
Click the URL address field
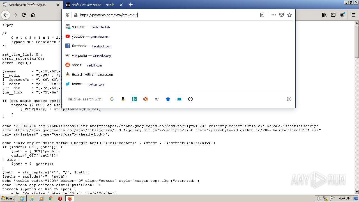[x=168, y=15]
